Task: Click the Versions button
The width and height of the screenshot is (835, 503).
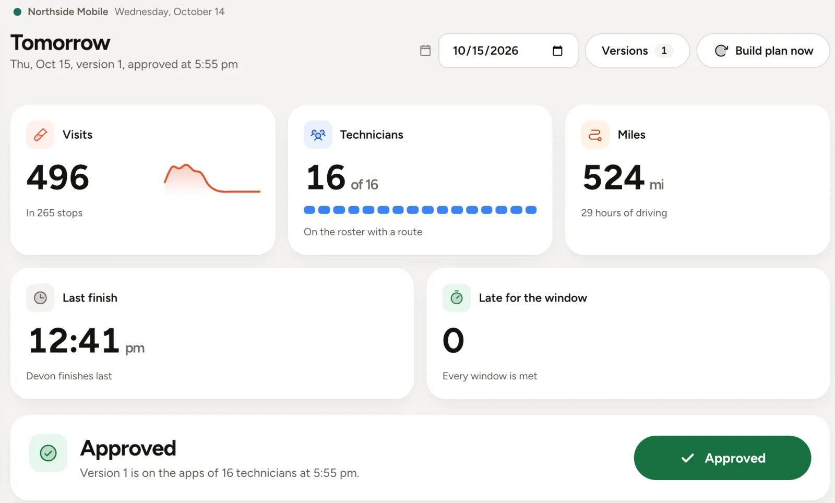Action: (637, 51)
